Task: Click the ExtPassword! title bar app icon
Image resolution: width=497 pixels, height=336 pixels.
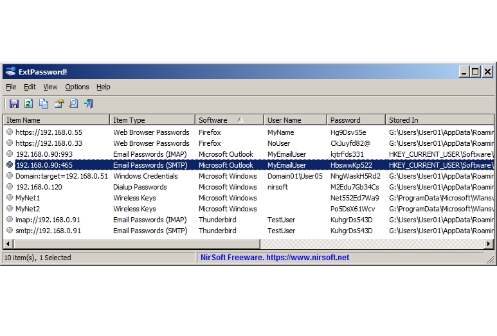Action: [x=10, y=71]
